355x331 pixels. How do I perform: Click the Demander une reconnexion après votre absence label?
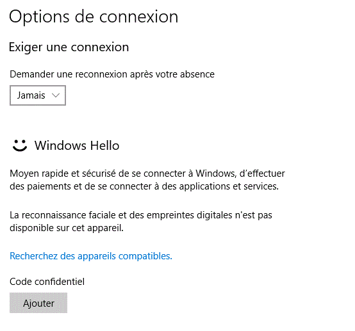(x=112, y=74)
